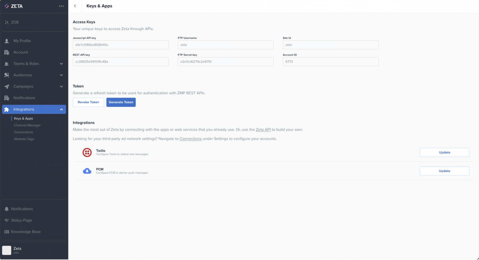Click the ZOE sparkle icon
This screenshot has width=479, height=260.
7,22
